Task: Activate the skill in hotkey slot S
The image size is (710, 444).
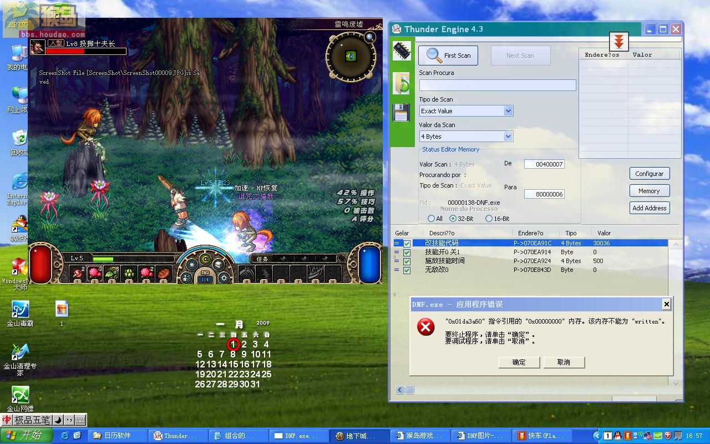Action: point(264,273)
